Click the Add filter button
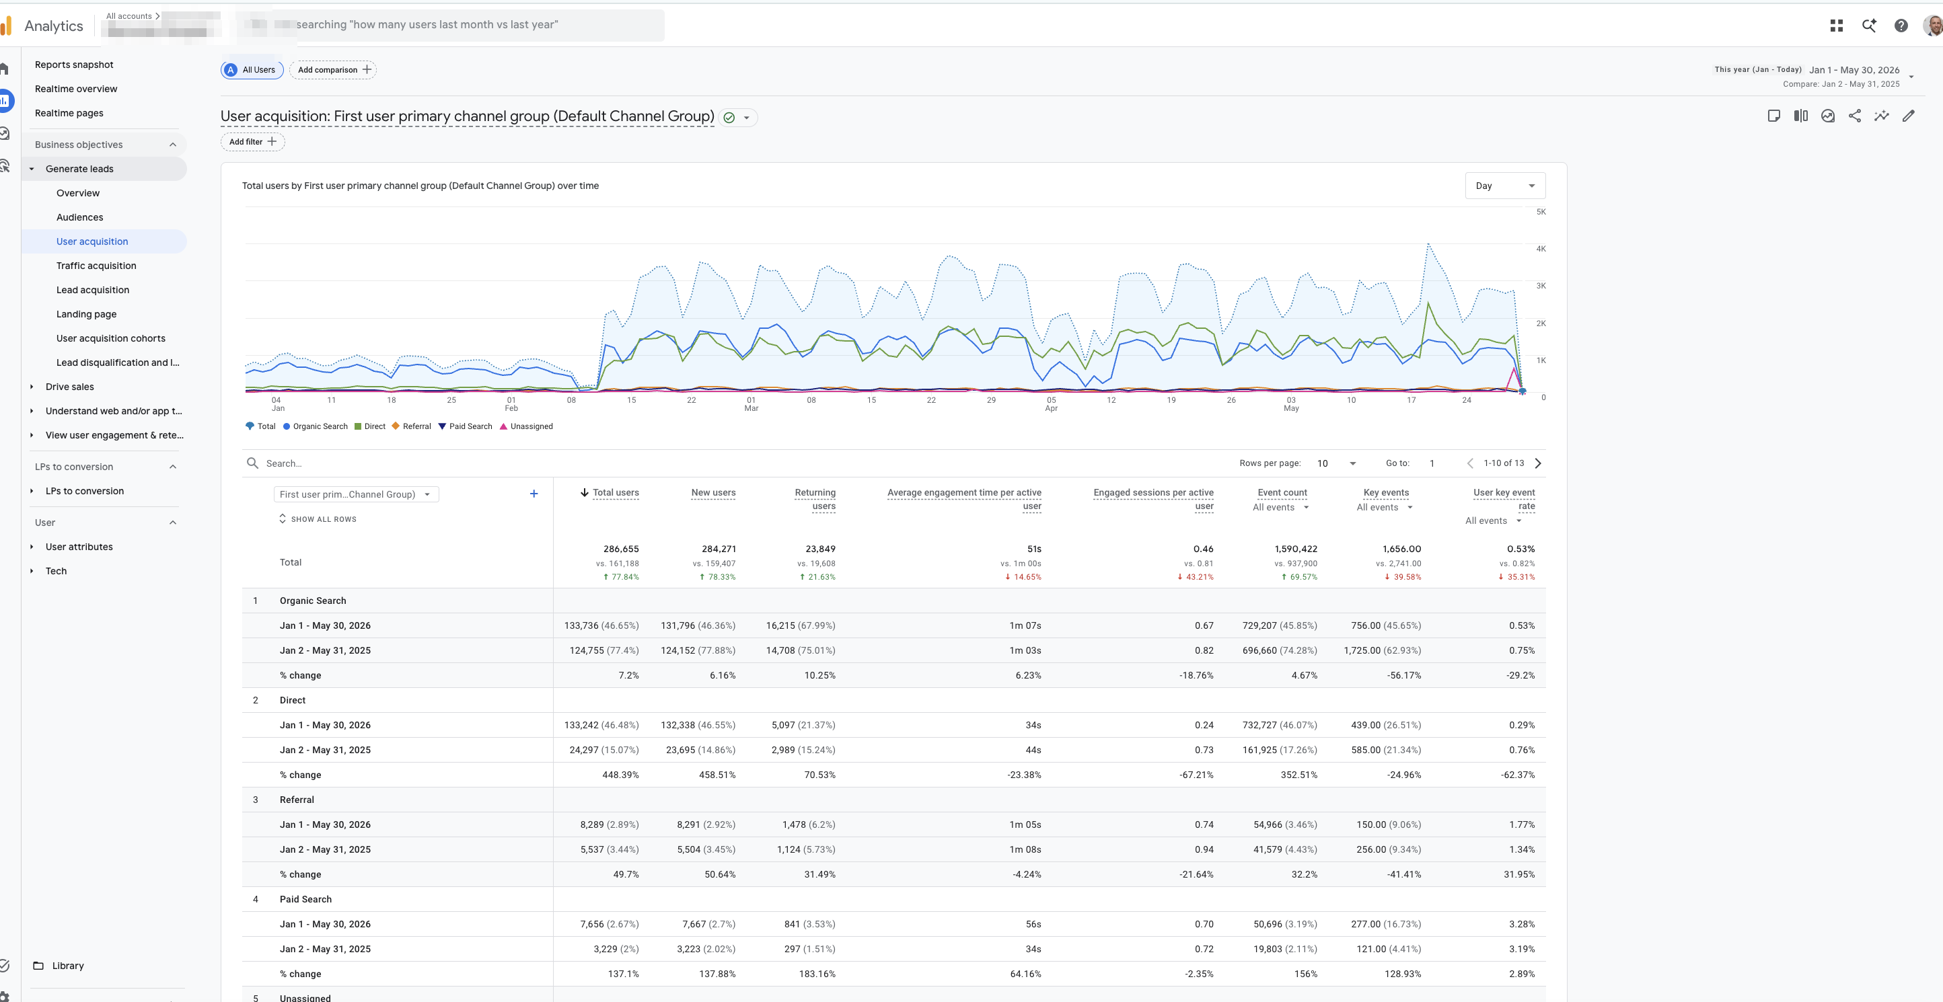 (x=253, y=142)
